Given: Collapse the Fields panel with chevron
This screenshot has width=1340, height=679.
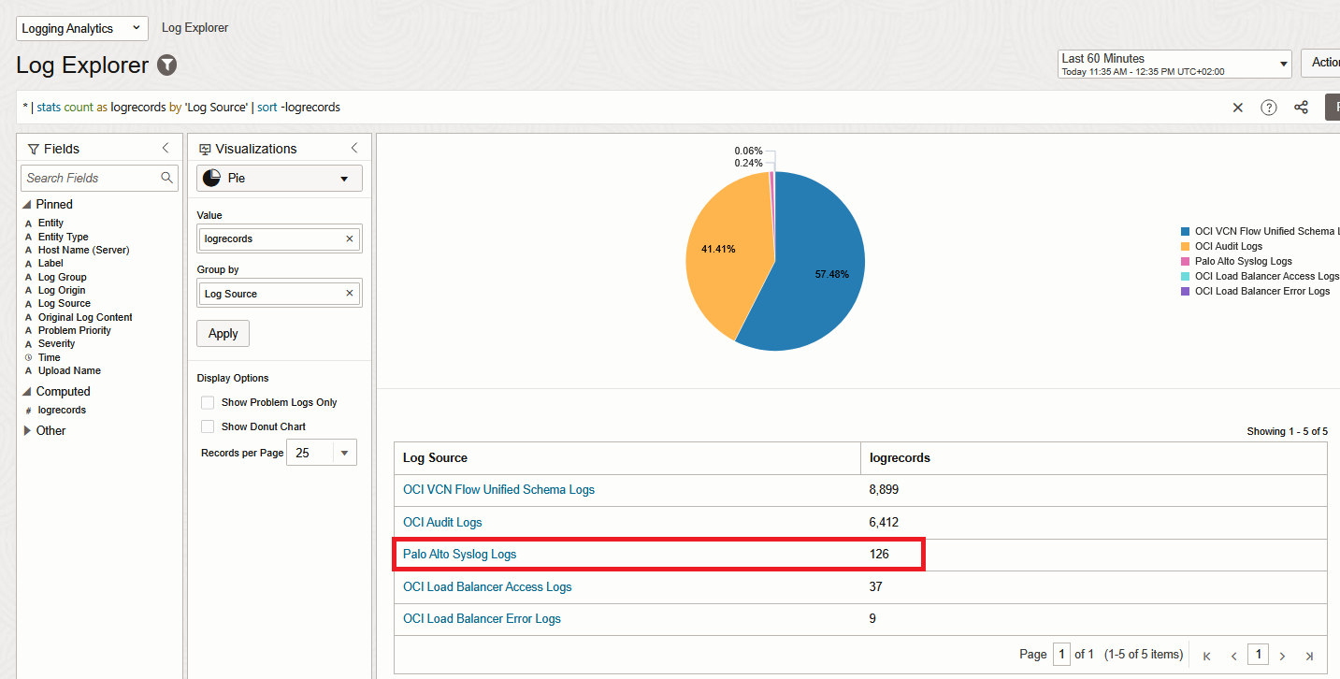Looking at the screenshot, I should (166, 148).
